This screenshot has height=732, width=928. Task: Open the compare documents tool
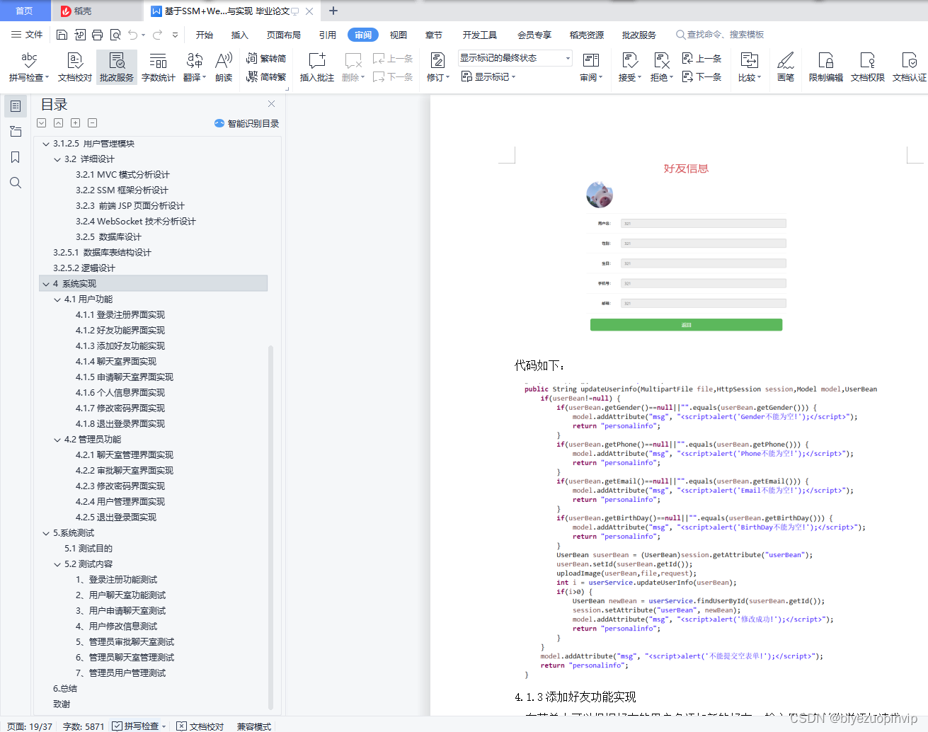[x=750, y=67]
